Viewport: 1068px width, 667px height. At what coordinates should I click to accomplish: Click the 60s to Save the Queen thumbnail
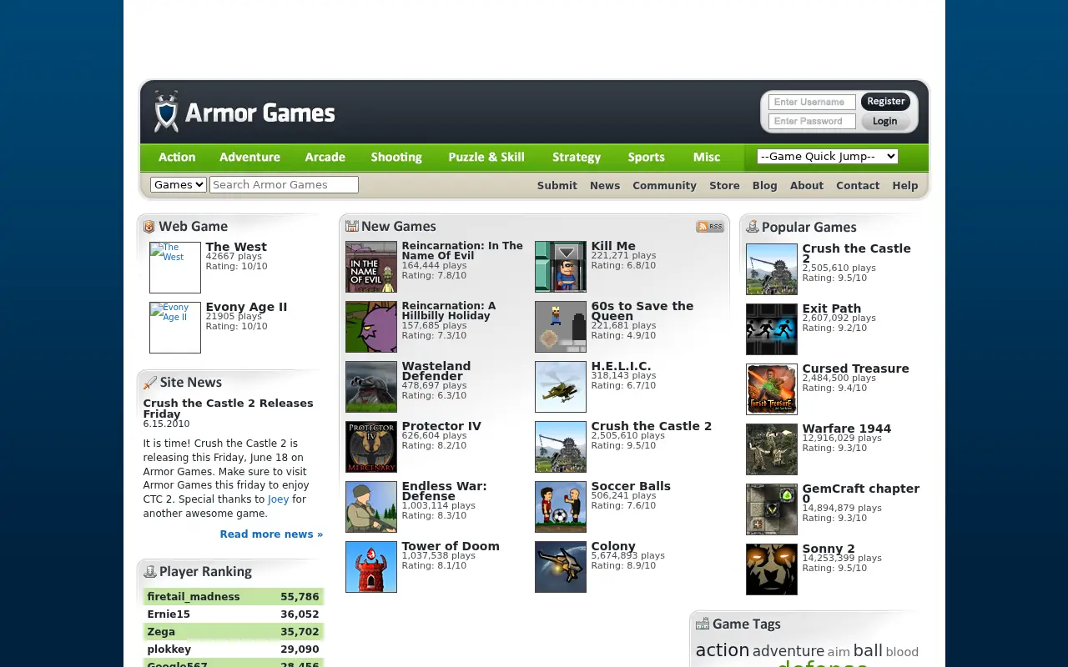561,327
